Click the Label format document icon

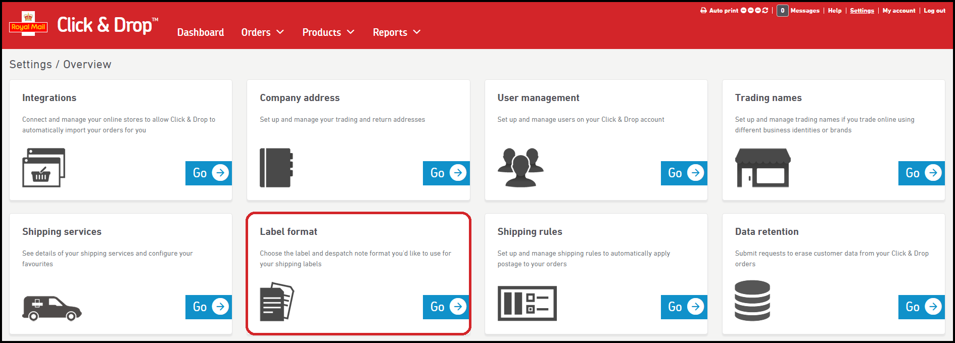(x=276, y=302)
